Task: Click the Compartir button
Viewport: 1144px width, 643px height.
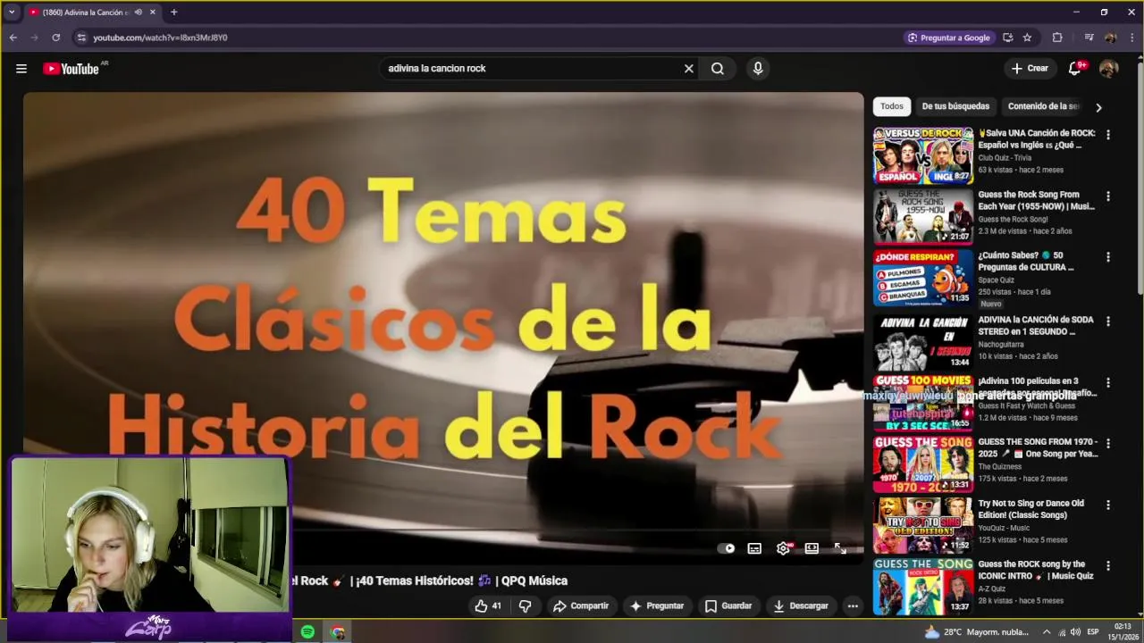Action: point(581,605)
